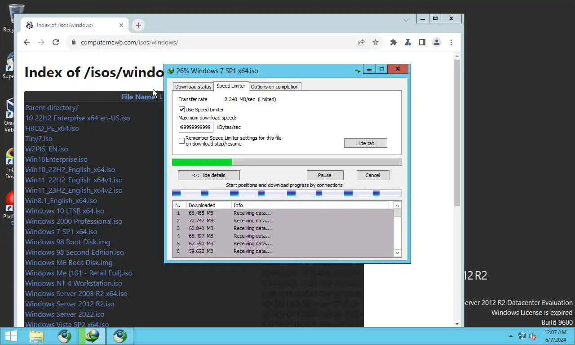Open network tray icon
Image resolution: width=575 pixels, height=345 pixels.
pyautogui.click(x=522, y=336)
